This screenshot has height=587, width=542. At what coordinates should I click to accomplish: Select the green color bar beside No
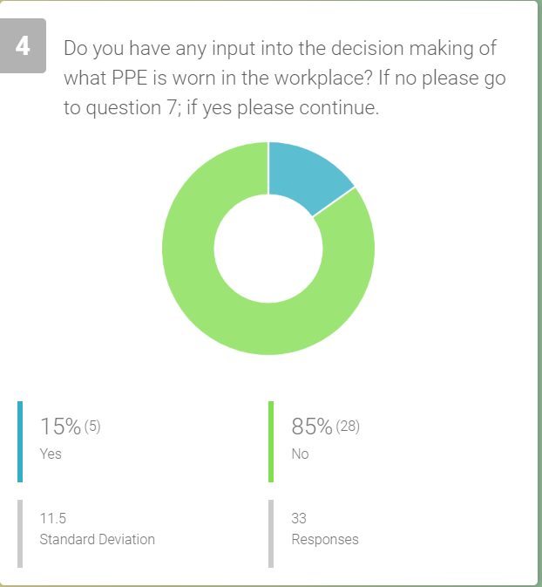271,441
